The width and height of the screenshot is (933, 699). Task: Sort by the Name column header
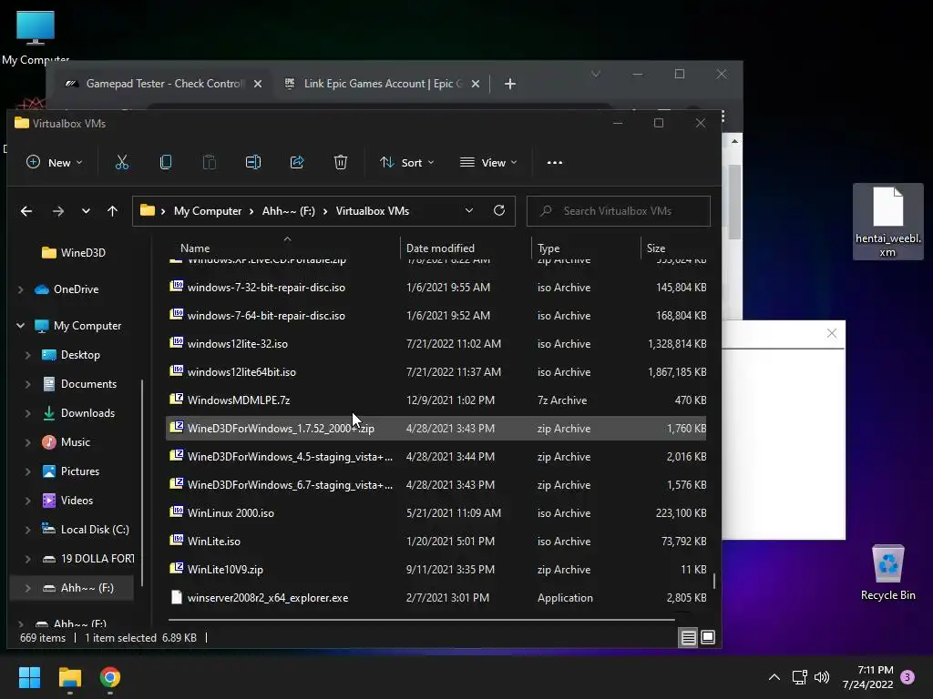point(195,248)
